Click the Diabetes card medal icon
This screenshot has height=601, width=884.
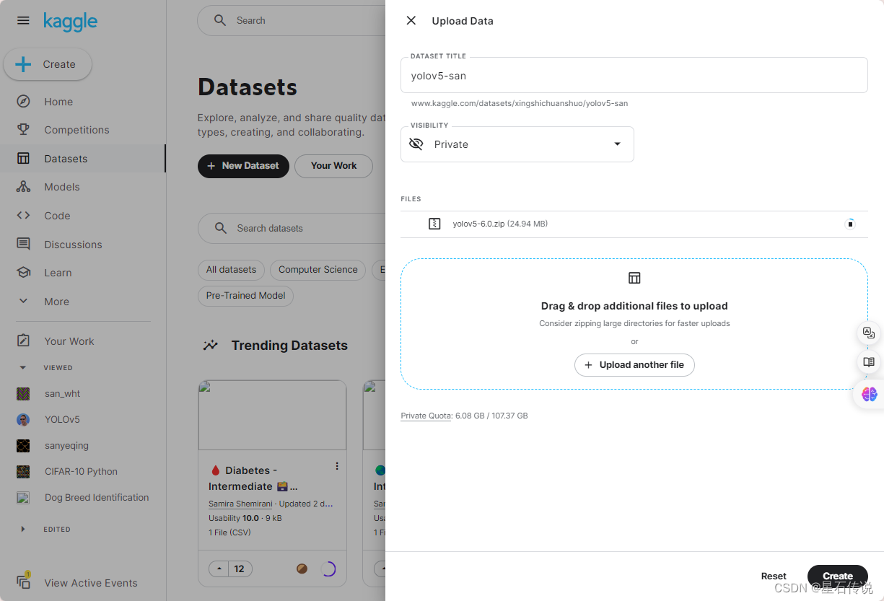[302, 569]
